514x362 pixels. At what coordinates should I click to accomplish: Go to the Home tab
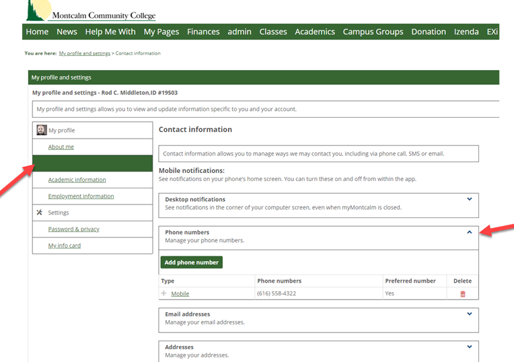37,32
